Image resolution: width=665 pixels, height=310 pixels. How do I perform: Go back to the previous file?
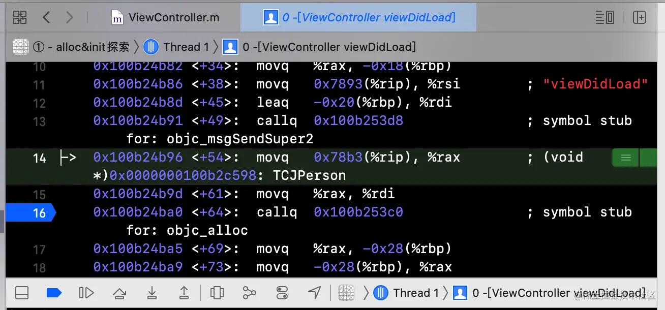[46, 17]
